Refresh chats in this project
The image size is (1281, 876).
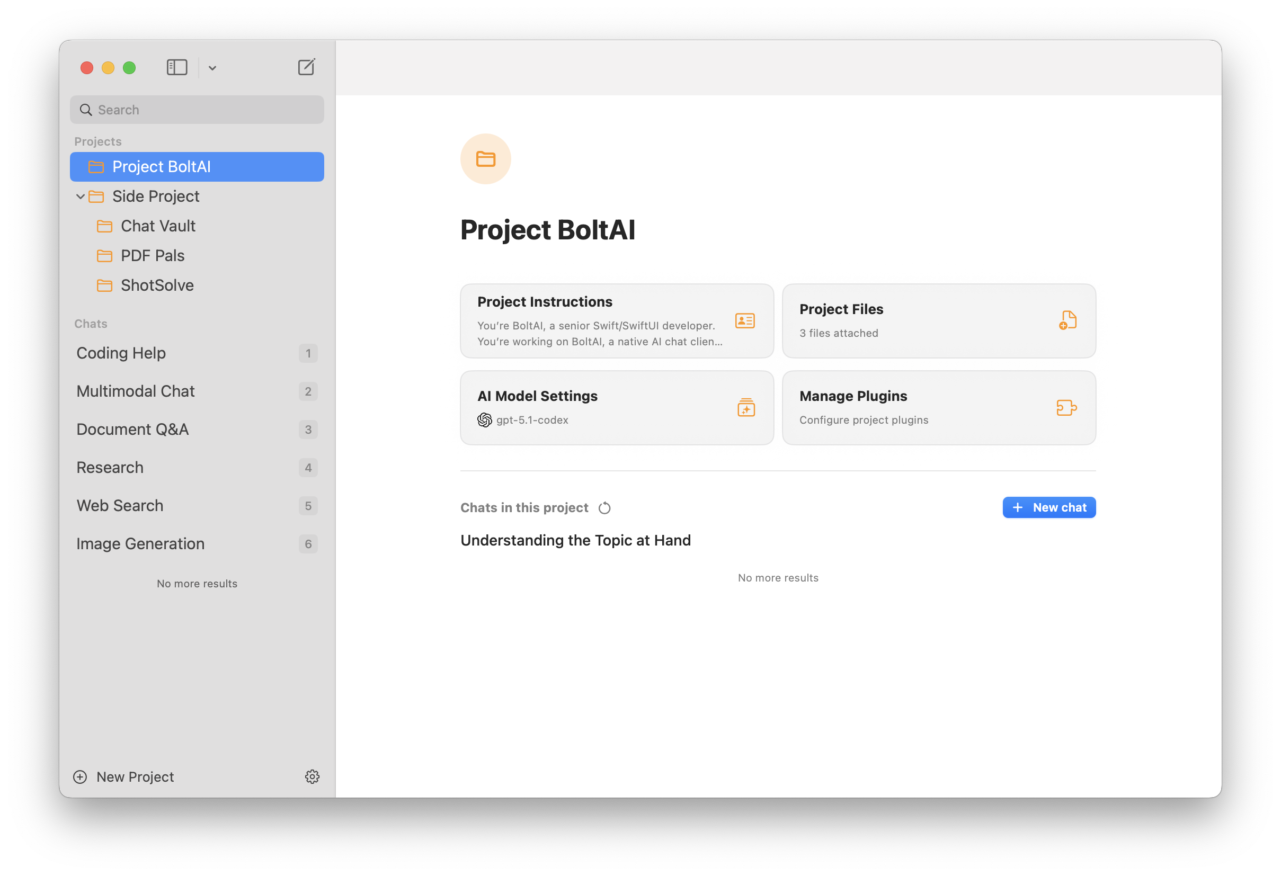604,507
